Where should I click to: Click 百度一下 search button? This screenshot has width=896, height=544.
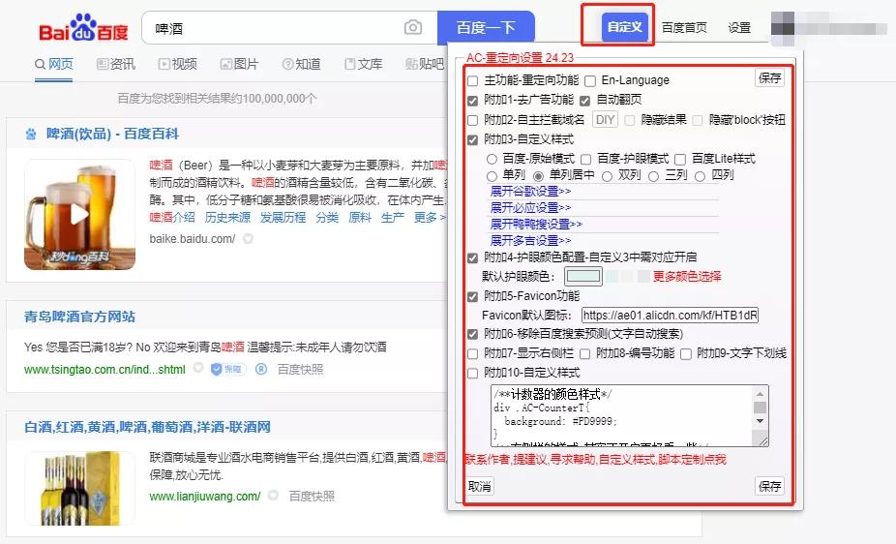click(x=487, y=27)
